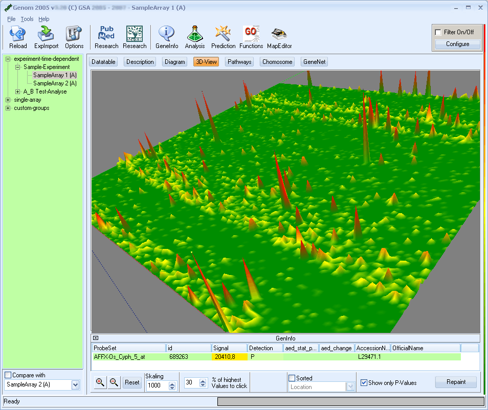Expand the single-array tree node
The image size is (488, 410).
[8, 100]
